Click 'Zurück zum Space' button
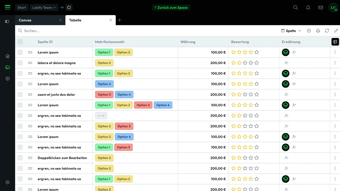Viewport: 340px width, 191px height. [x=171, y=7]
